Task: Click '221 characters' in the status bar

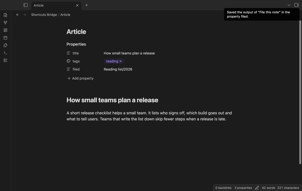Action: click(x=288, y=188)
